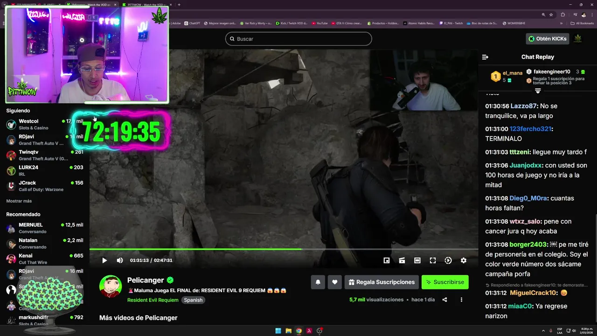Focus the Buscar search field
Image resolution: width=597 pixels, height=336 pixels.
click(x=298, y=39)
